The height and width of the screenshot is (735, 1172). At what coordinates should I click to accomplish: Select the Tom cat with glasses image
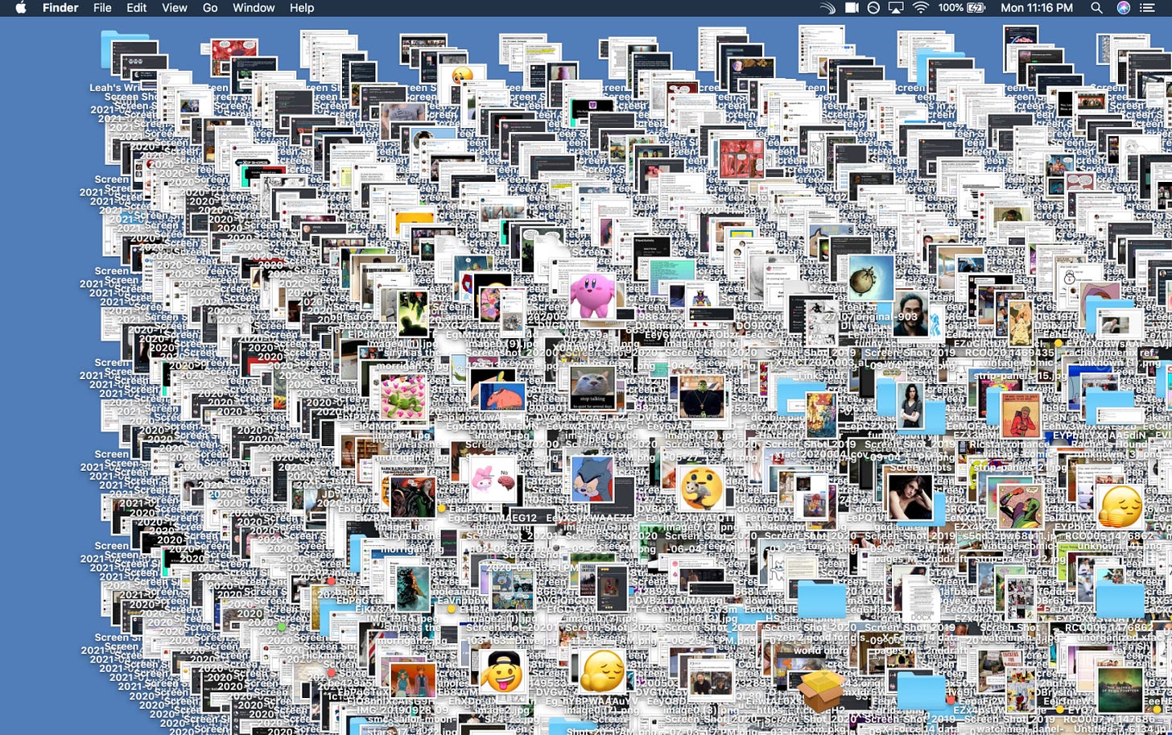click(x=593, y=480)
